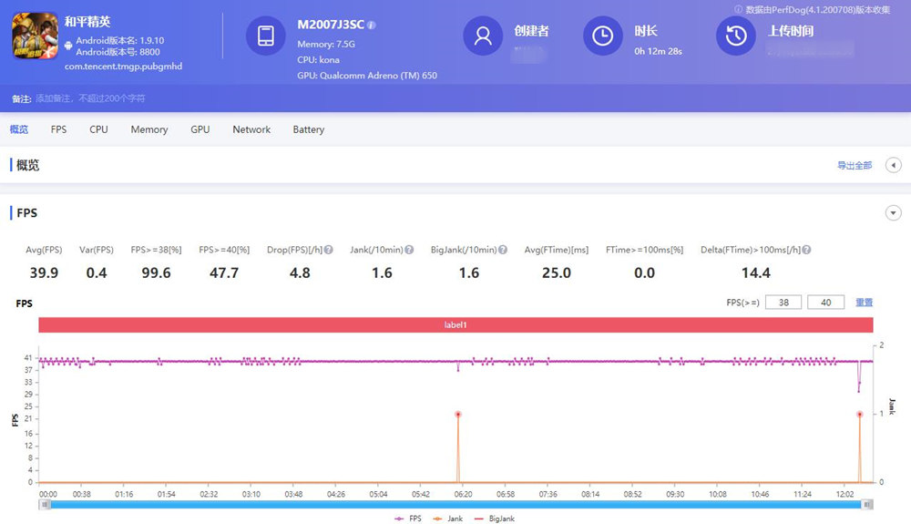Click the jank marker near 12:02
Image resolution: width=911 pixels, height=524 pixels.
coord(859,415)
